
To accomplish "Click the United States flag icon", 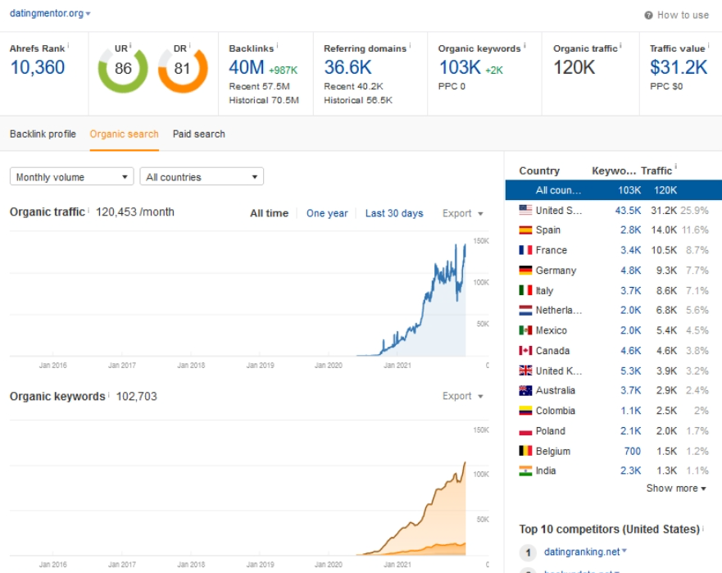I will pos(525,210).
